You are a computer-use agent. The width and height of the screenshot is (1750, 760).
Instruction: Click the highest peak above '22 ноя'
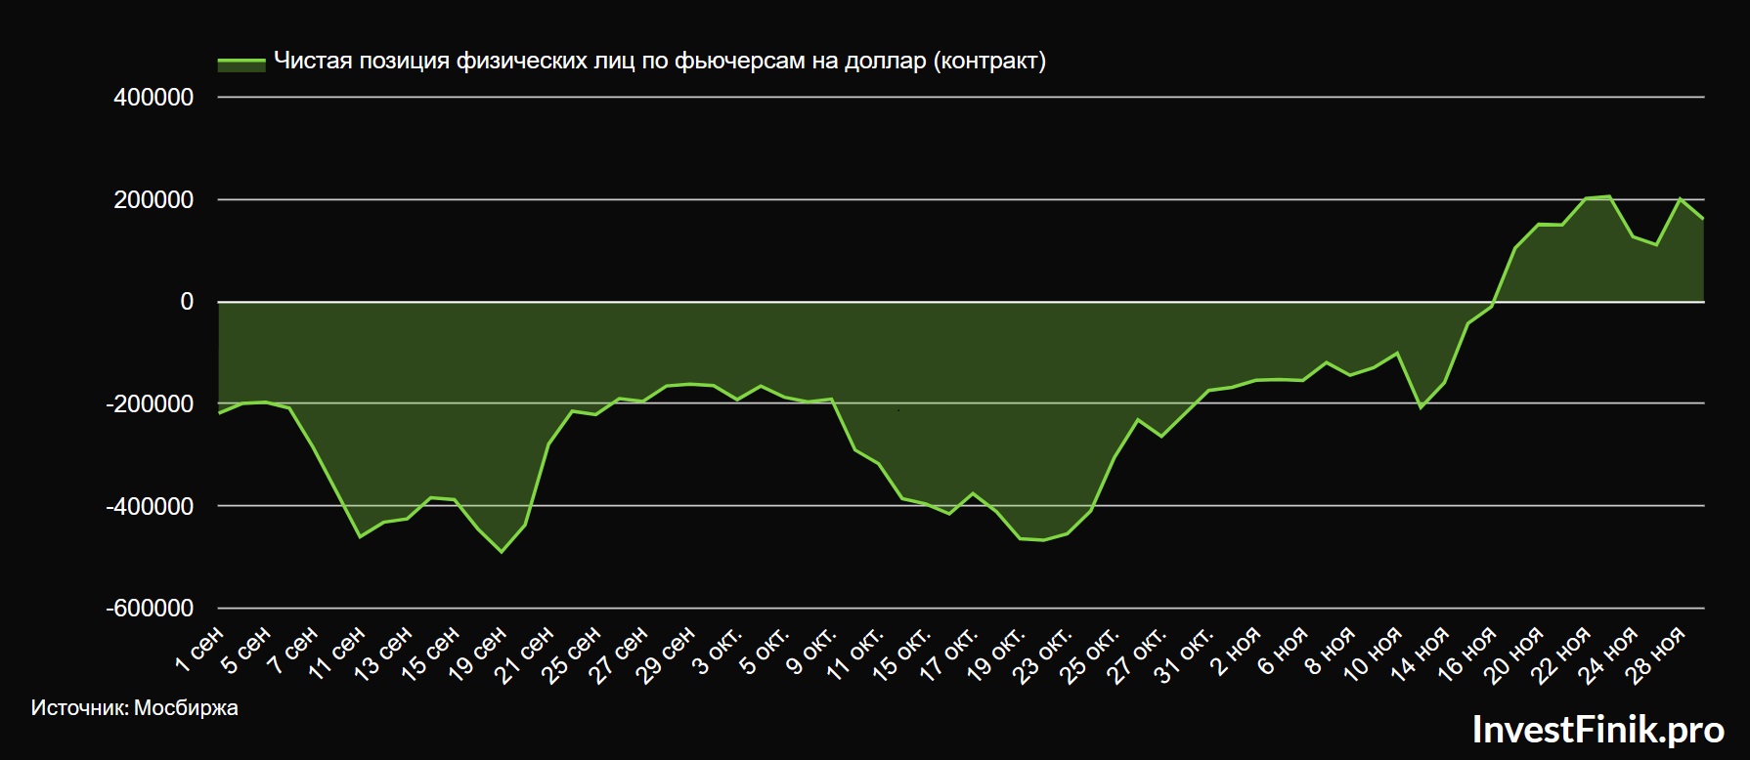click(x=1609, y=196)
